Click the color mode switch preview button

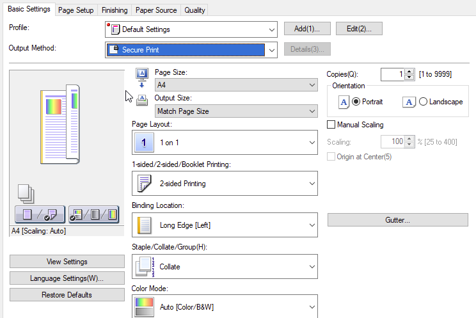(94, 214)
